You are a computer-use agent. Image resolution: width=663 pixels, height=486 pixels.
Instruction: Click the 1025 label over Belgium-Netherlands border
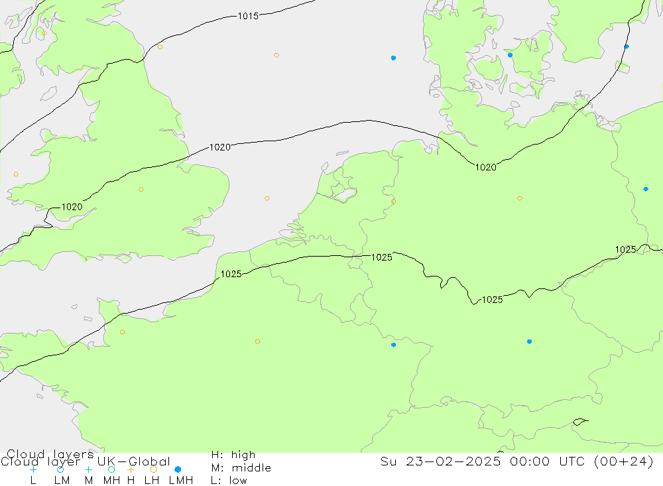382,257
